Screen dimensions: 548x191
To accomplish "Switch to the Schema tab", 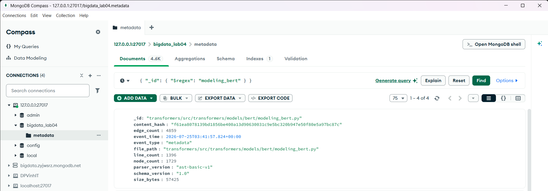I will tap(226, 58).
